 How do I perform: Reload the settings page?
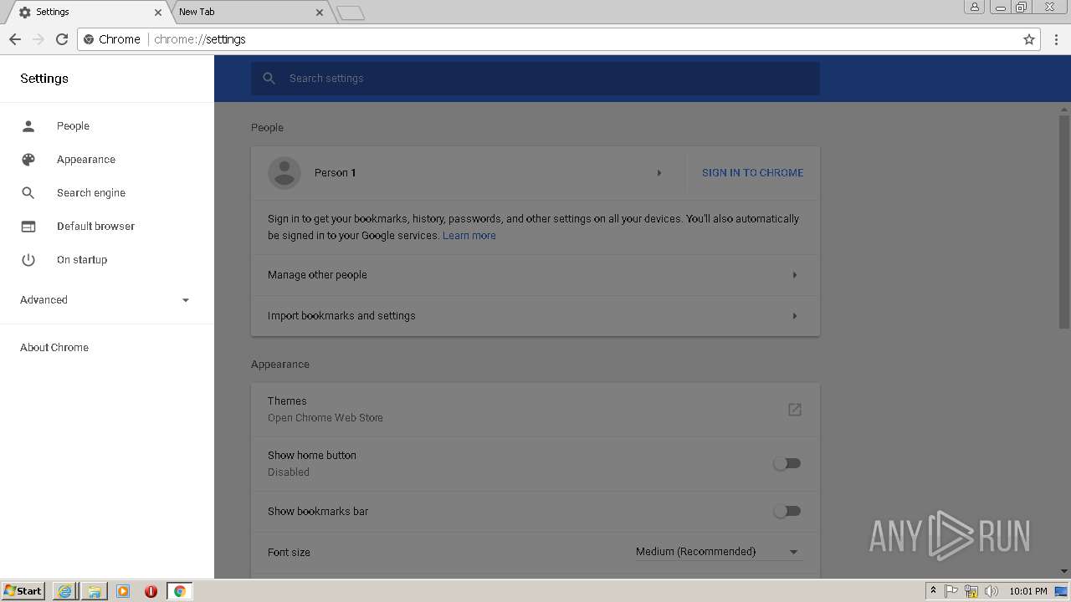(x=61, y=39)
